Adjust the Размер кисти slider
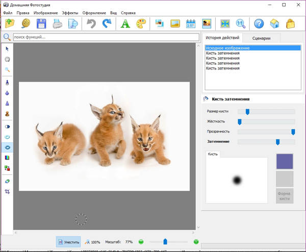The image size is (306, 252). pyautogui.click(x=247, y=112)
